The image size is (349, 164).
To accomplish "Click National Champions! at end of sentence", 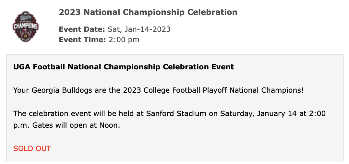I will pyautogui.click(x=266, y=90).
